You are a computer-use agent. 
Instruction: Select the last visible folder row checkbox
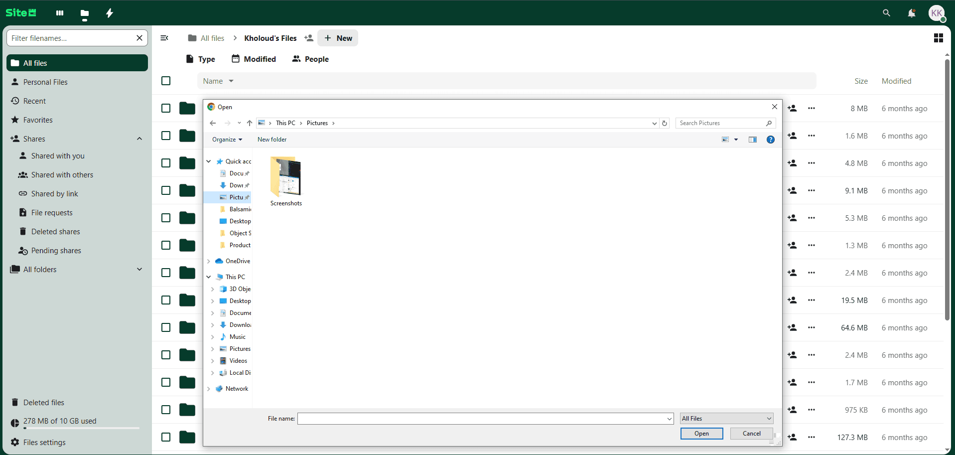pyautogui.click(x=166, y=437)
